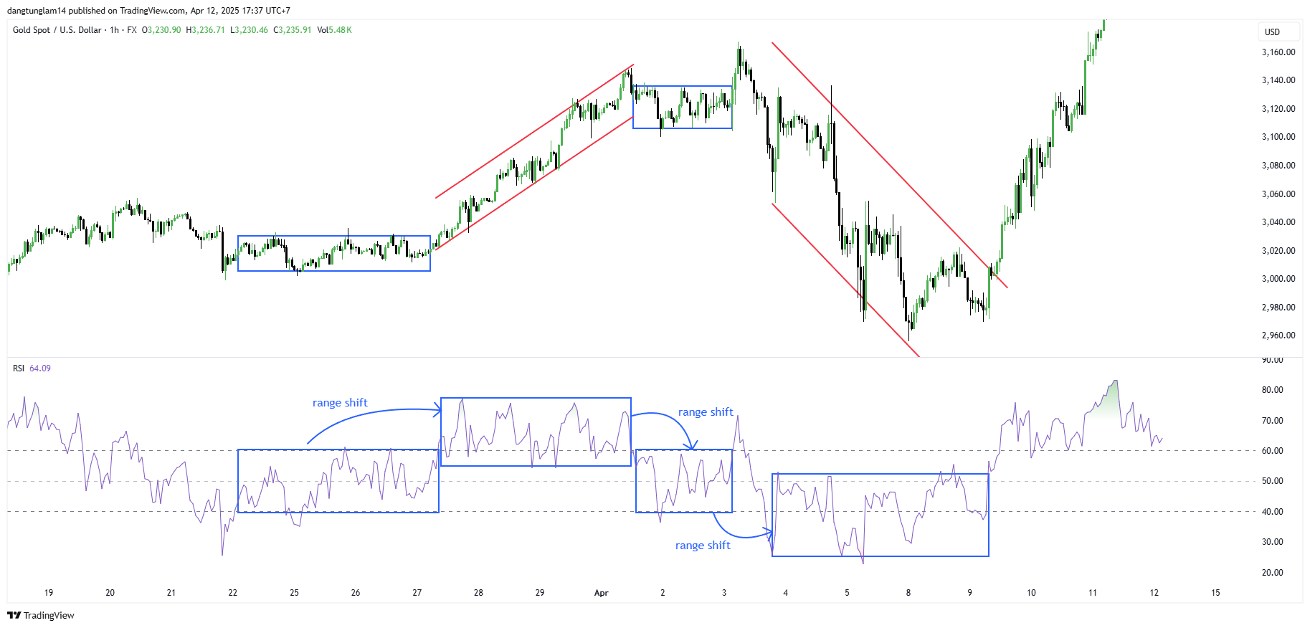This screenshot has height=628, width=1310.
Task: Click the Gold Spot / U.S. Dollar title
Action: point(57,30)
